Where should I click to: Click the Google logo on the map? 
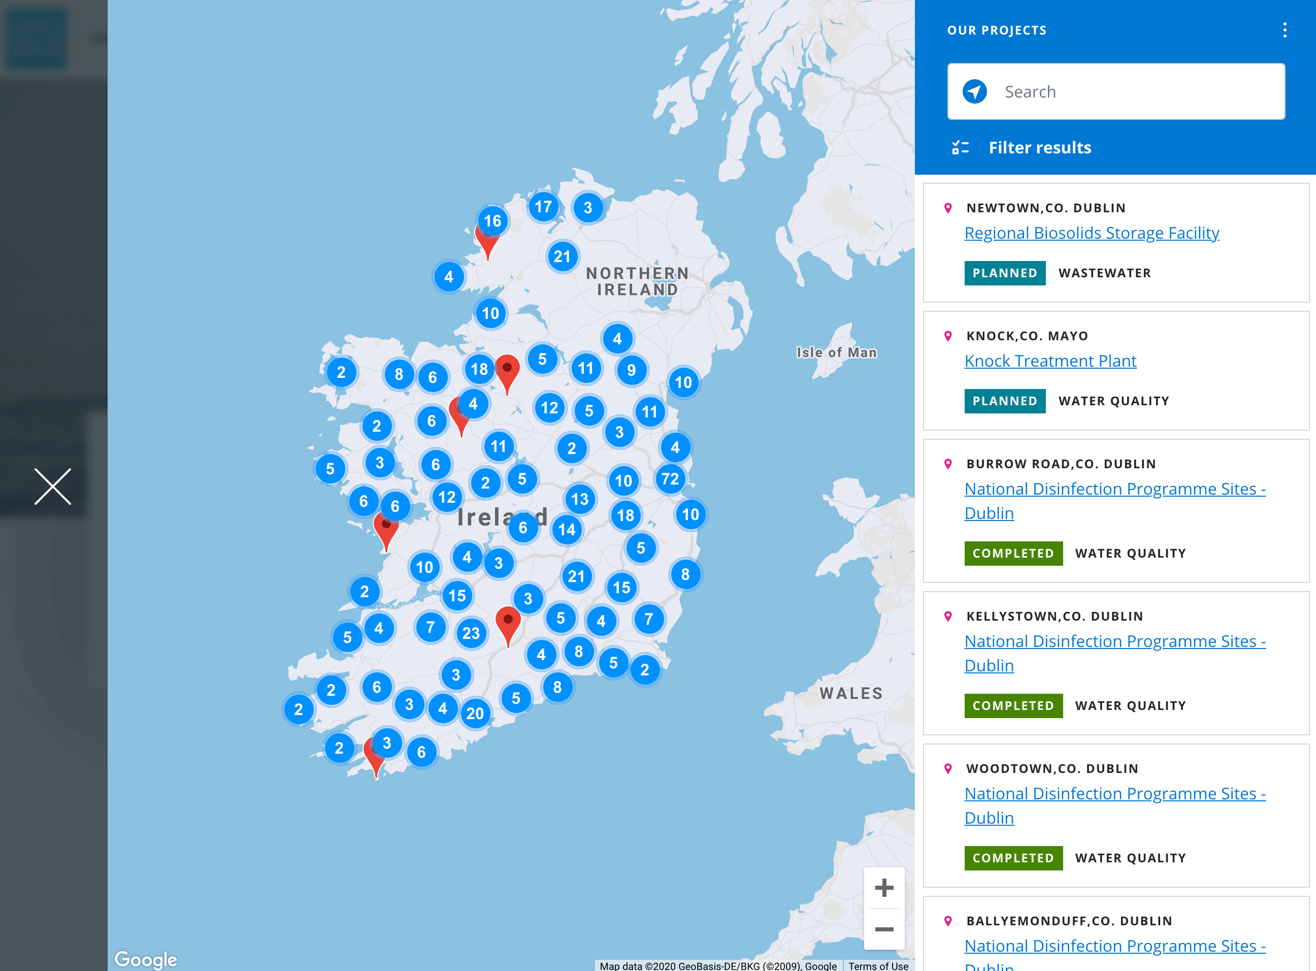145,959
